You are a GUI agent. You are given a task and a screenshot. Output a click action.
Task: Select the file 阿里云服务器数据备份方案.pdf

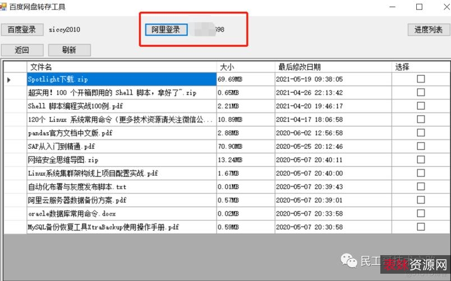(122, 200)
